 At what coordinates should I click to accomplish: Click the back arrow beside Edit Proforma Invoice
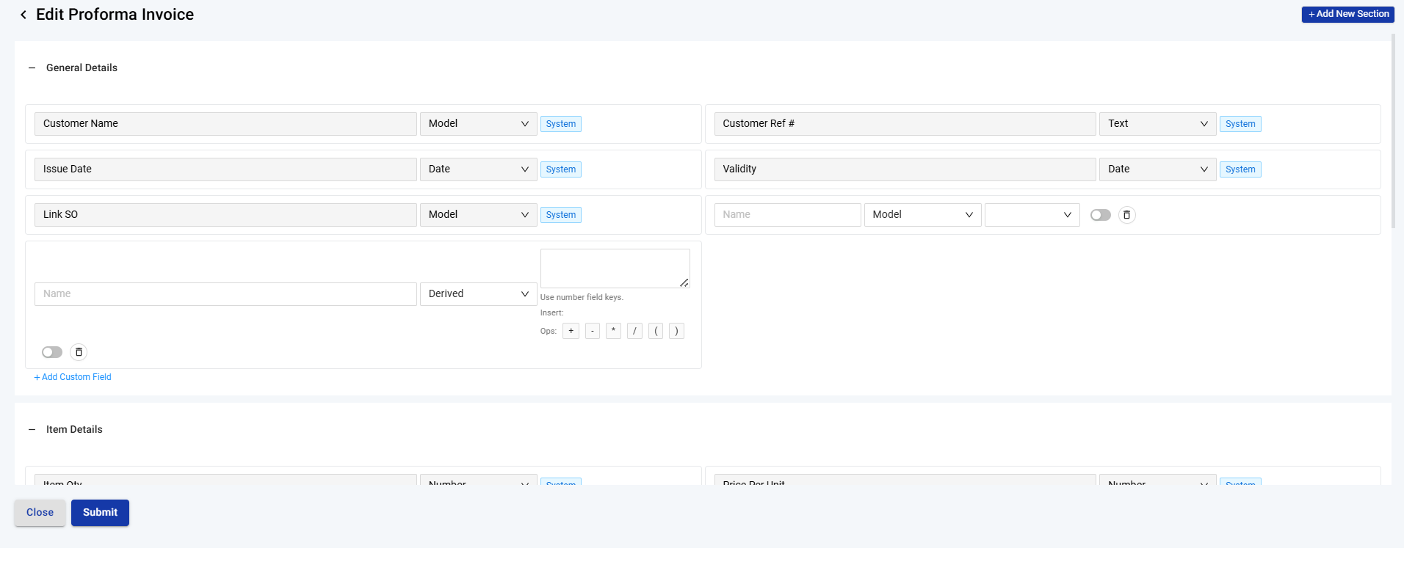23,15
